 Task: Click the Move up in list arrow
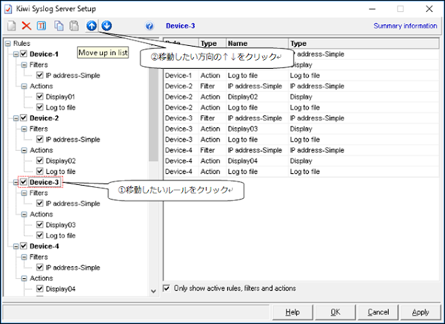coord(92,26)
